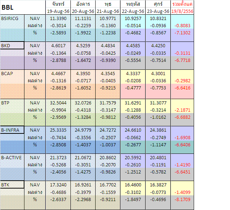
Task: Select B-ACTIVE total percent -6.6451
Action: [182, 172]
